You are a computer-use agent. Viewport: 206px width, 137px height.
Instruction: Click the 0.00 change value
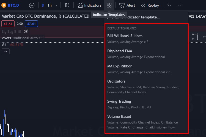[20, 24]
